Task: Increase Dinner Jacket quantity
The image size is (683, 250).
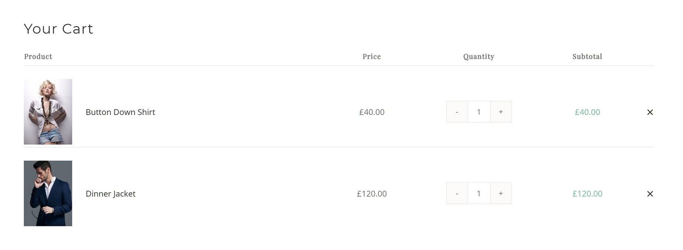Action: 501,193
